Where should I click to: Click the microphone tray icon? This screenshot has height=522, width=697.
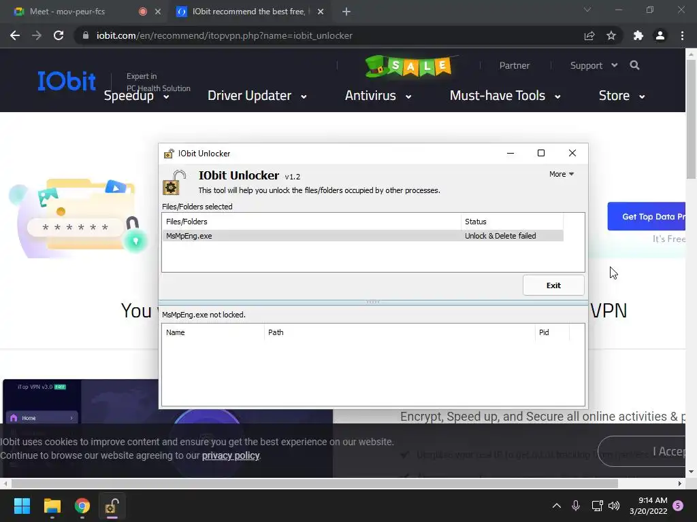576,506
